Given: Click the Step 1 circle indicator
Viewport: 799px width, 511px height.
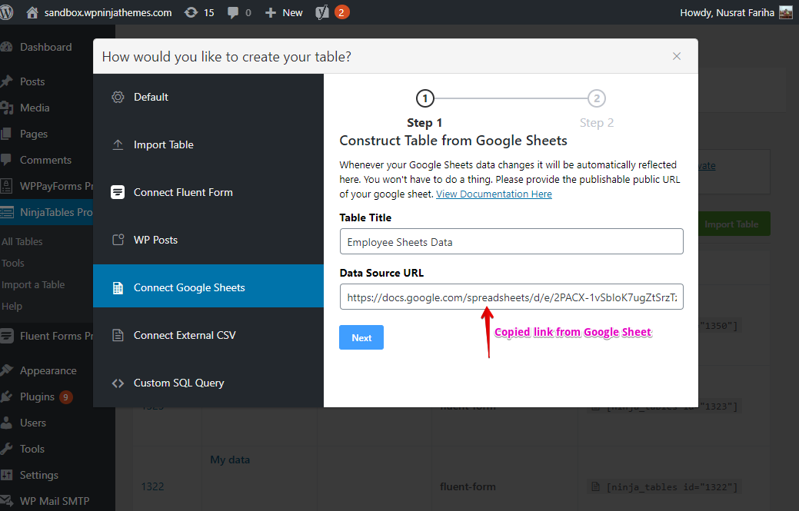Looking at the screenshot, I should pyautogui.click(x=425, y=98).
